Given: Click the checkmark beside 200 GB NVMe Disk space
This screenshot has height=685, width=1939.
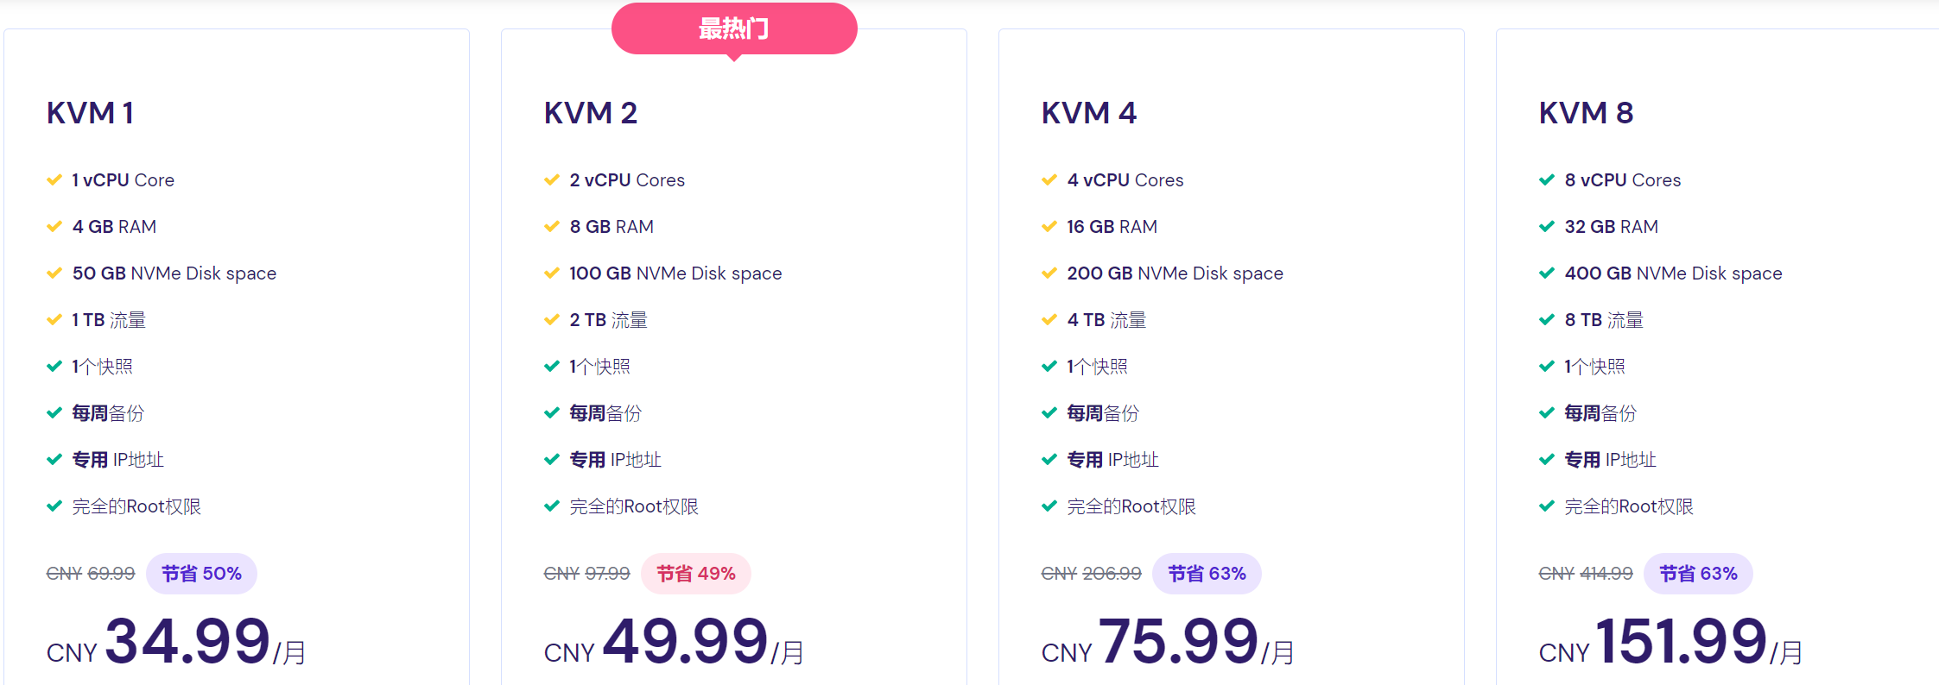Looking at the screenshot, I should (x=1049, y=273).
